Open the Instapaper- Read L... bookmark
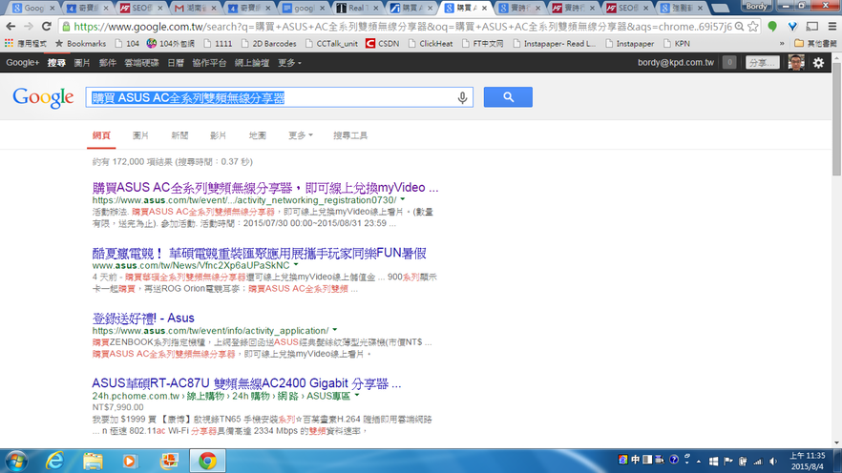This screenshot has height=473, width=842. click(555, 44)
